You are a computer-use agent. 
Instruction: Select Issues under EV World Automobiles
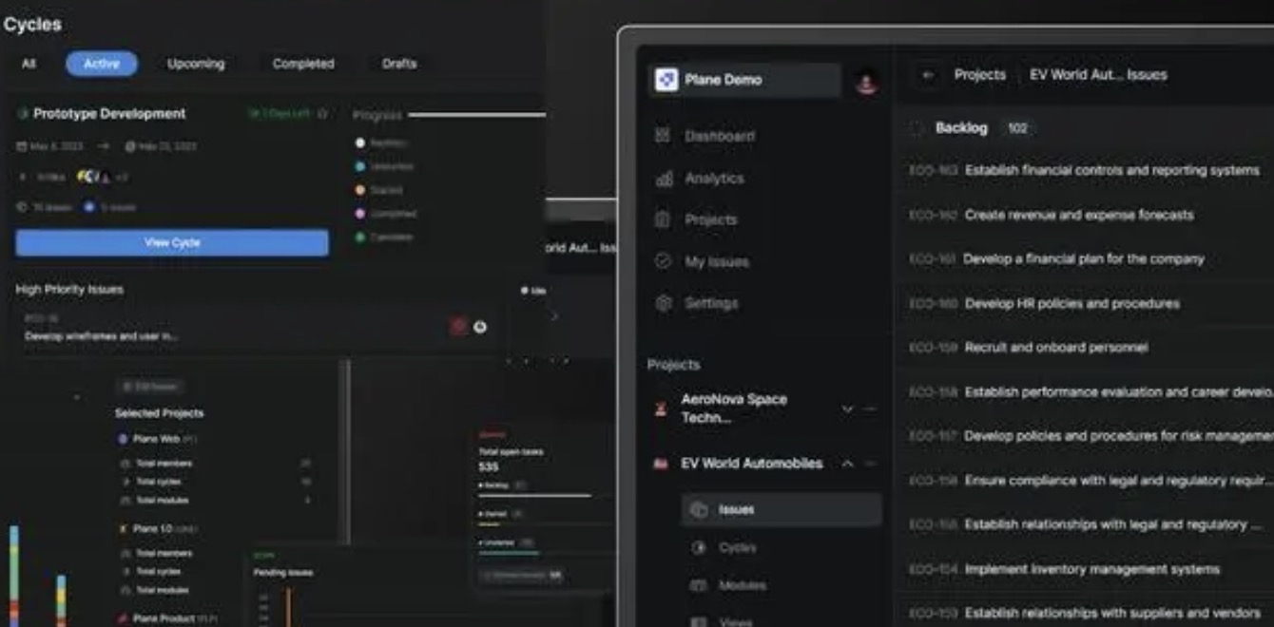pos(782,510)
